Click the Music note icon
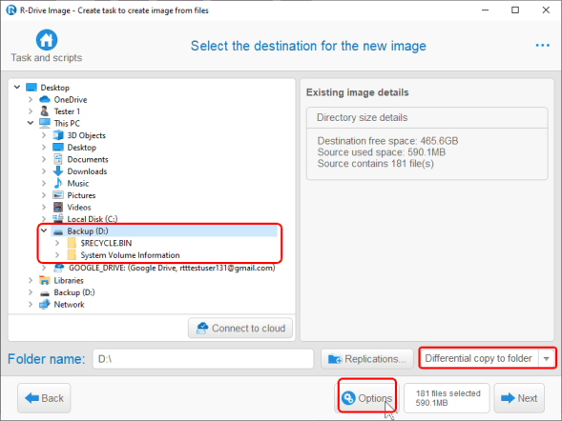 click(x=57, y=183)
